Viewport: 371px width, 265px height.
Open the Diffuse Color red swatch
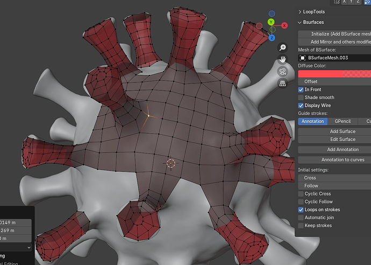334,74
